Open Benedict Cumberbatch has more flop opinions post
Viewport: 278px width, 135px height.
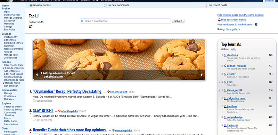coord(70,130)
